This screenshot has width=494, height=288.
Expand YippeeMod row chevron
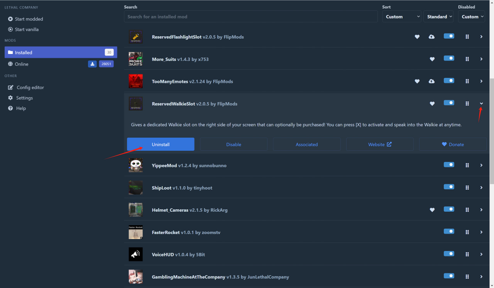[x=481, y=165]
